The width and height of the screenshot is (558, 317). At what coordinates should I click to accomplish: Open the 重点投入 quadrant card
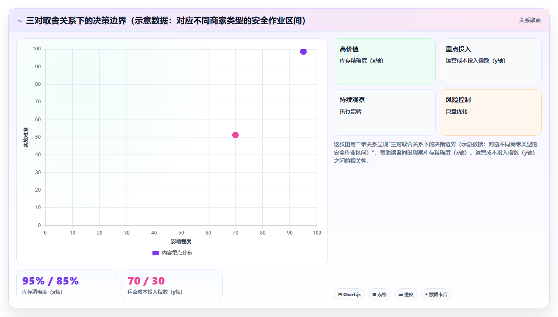point(490,62)
